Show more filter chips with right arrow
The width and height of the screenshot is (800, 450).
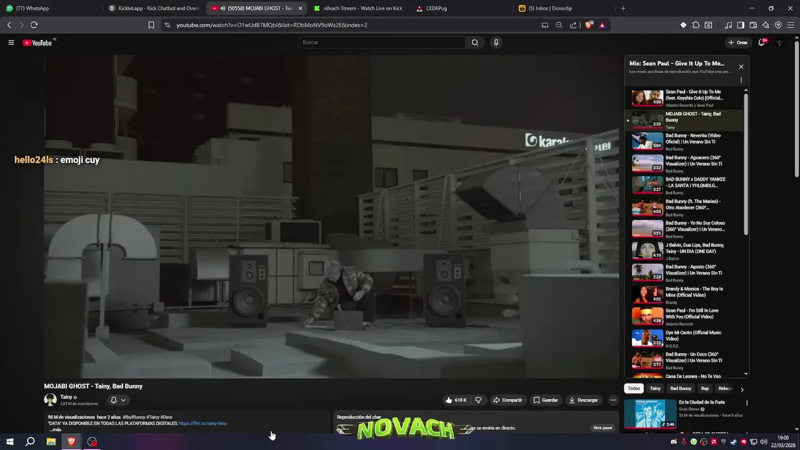tap(742, 389)
